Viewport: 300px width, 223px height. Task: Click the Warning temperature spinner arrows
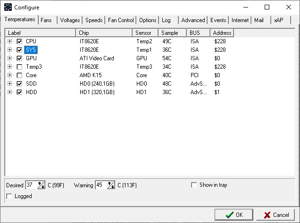111,185
